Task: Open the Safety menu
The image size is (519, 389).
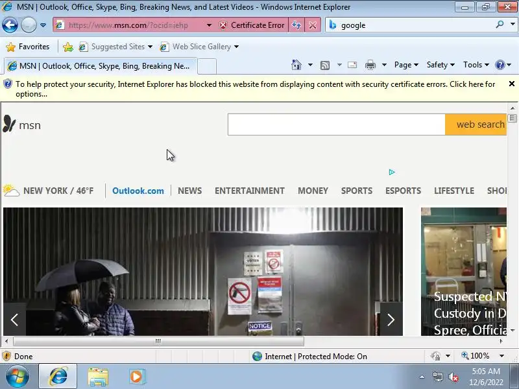Action: point(441,65)
